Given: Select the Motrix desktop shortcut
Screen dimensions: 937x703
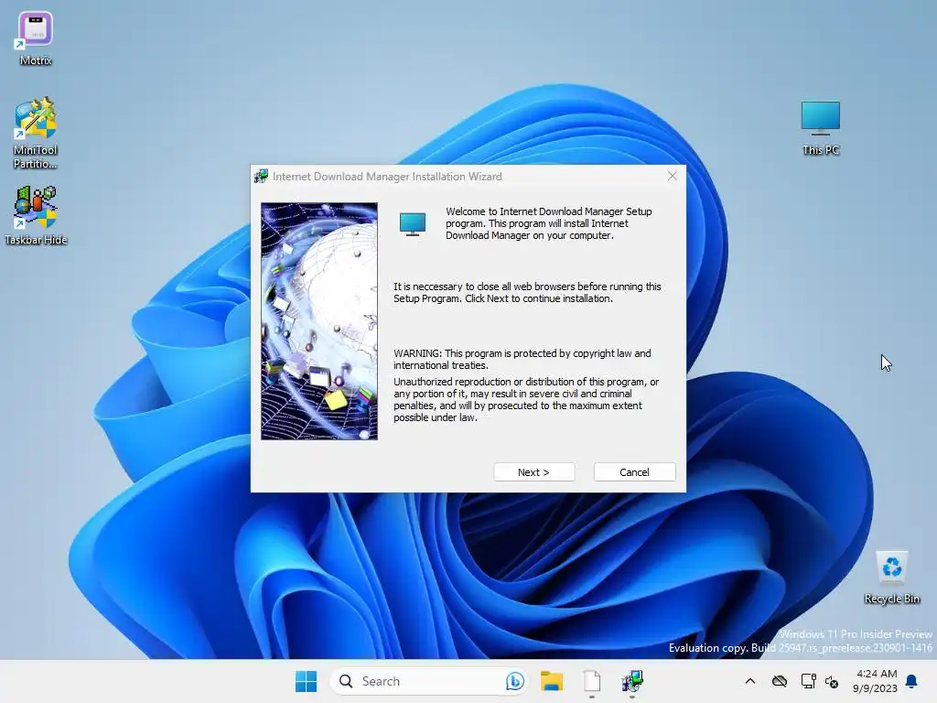Looking at the screenshot, I should tap(36, 38).
